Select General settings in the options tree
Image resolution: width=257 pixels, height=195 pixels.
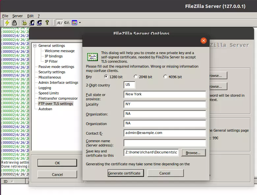click(52, 46)
